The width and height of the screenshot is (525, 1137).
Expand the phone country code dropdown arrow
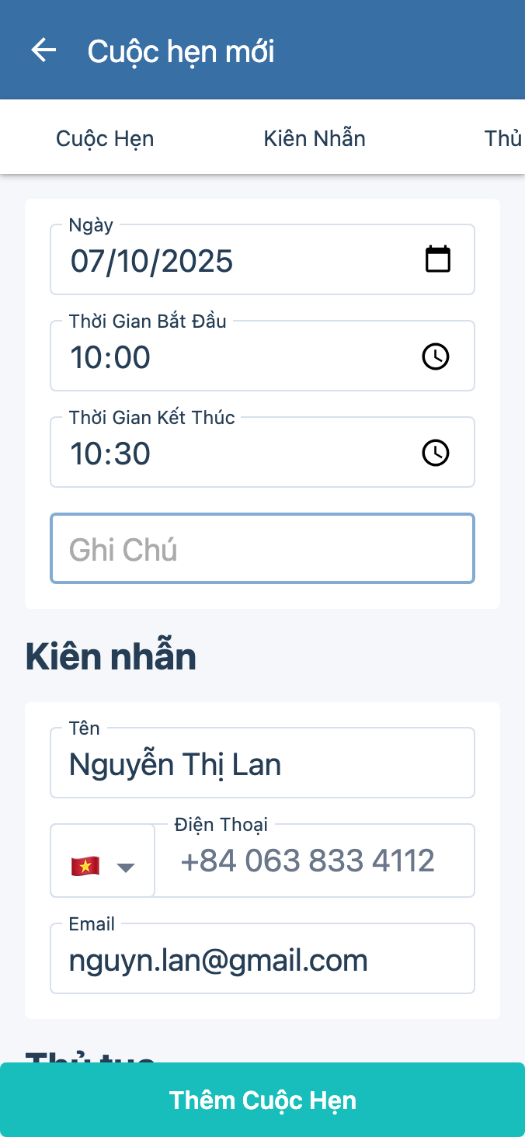126,867
